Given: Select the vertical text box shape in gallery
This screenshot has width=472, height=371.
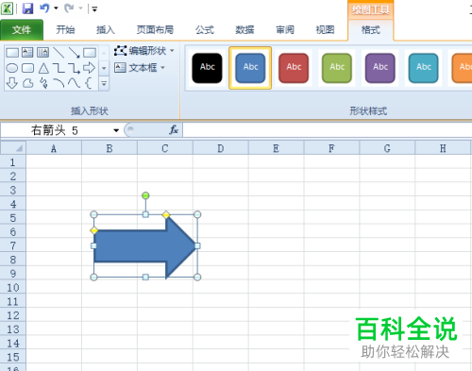Looking at the screenshot, I should (42, 52).
